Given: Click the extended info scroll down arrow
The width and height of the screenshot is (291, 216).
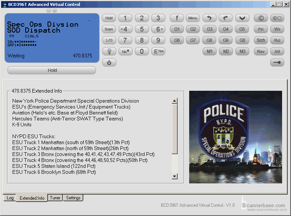Looking at the screenshot, I should tap(174, 176).
